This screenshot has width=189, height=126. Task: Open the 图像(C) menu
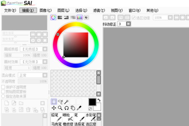[46, 11]
